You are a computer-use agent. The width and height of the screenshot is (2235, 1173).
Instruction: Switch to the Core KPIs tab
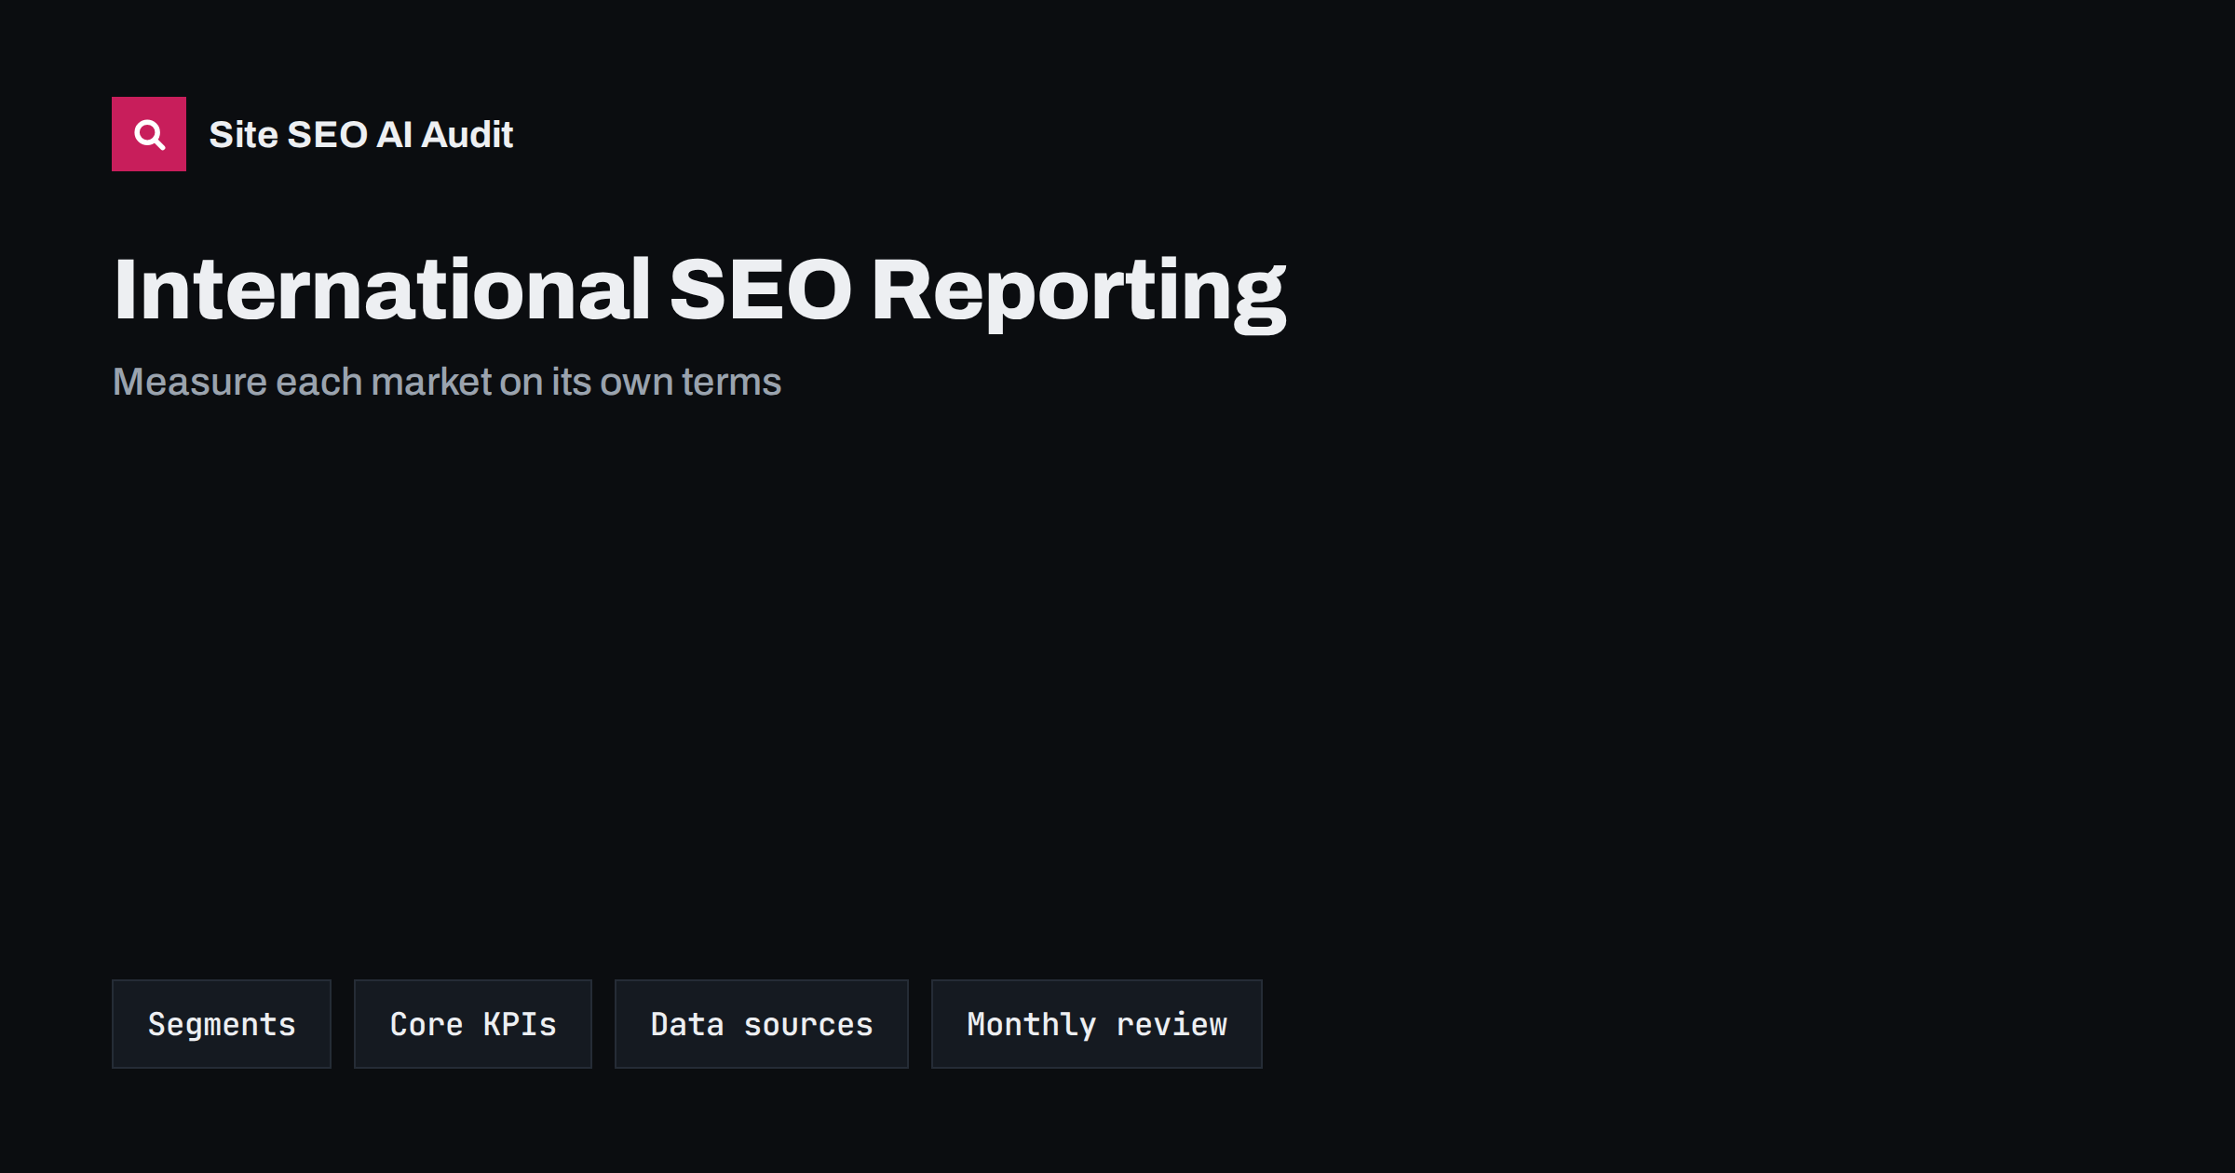473,1024
